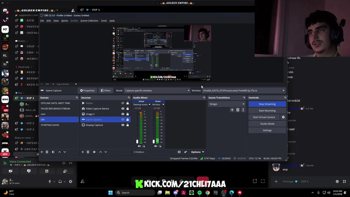Open the Docks menu
The height and width of the screenshot is (197, 350).
65,21
